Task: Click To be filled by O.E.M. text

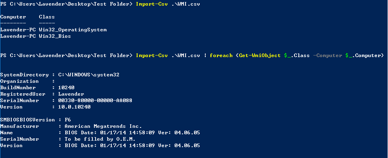Action: pyautogui.click(x=100, y=139)
